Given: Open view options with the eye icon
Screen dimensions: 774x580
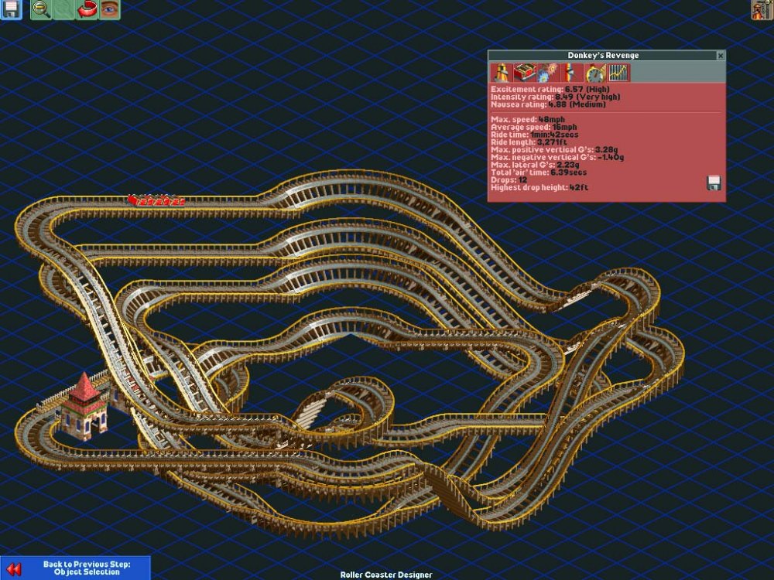Looking at the screenshot, I should pyautogui.click(x=111, y=9).
